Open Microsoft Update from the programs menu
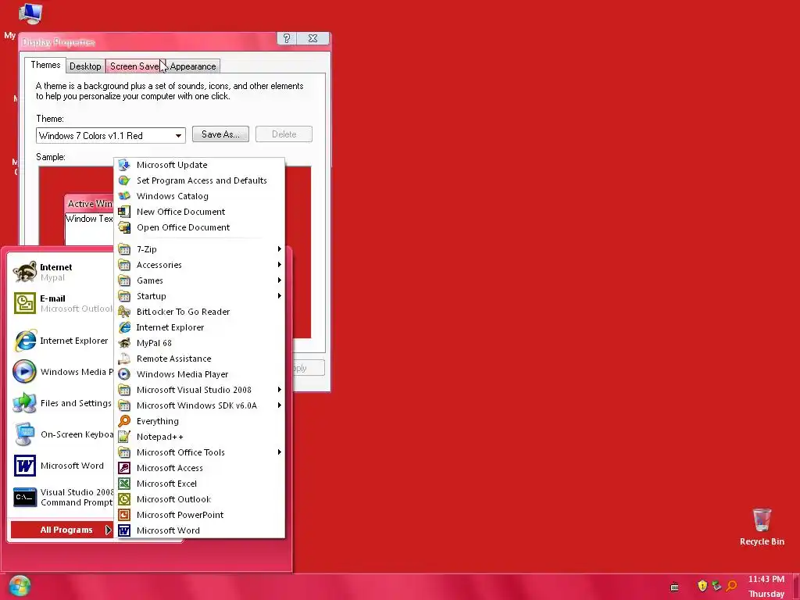The height and width of the screenshot is (600, 800). (199, 165)
